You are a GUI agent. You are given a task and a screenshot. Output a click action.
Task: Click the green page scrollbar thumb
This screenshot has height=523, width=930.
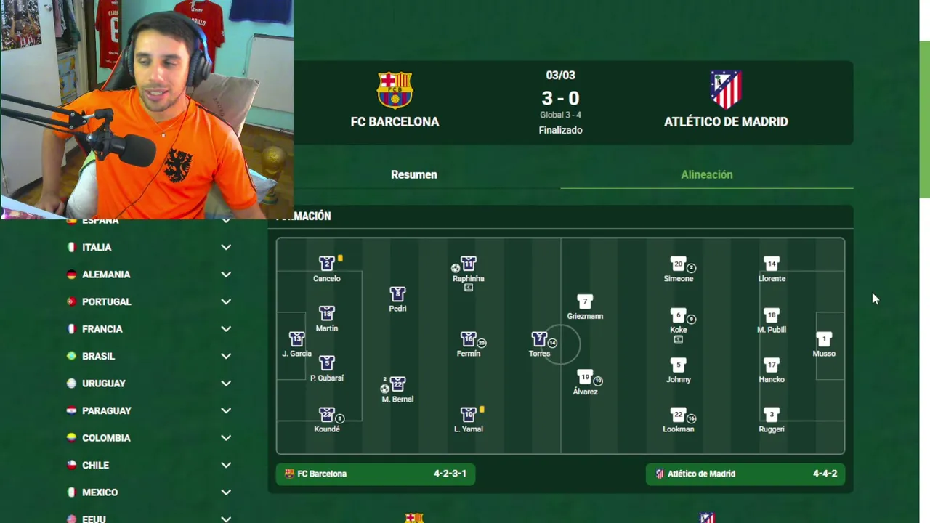coord(925,119)
